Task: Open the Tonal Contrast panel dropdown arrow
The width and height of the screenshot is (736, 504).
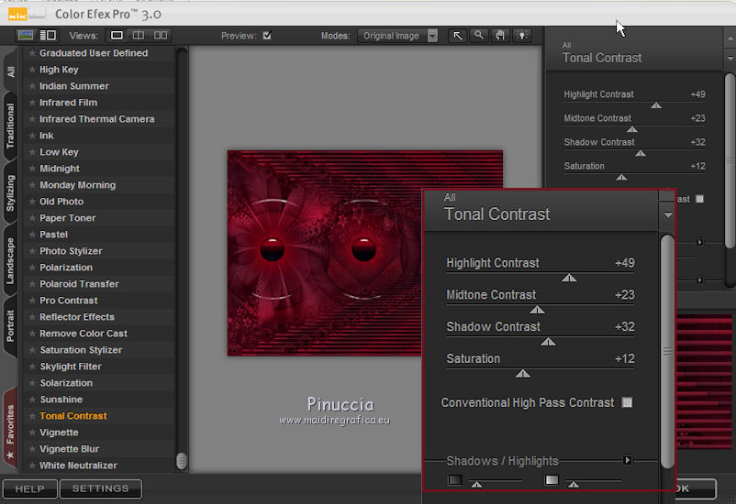Action: pos(667,215)
